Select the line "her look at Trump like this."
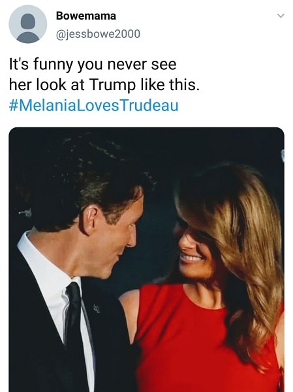 point(104,85)
